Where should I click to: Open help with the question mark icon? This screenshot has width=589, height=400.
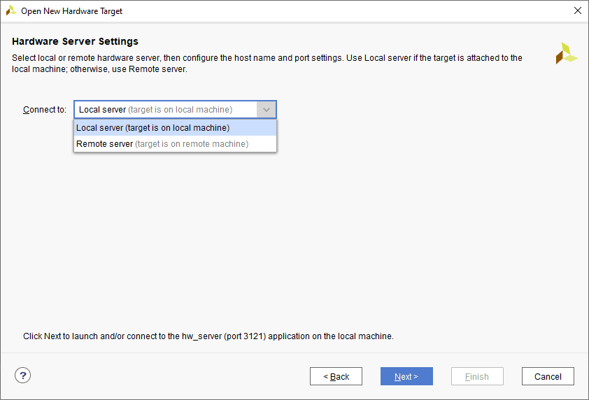point(22,375)
